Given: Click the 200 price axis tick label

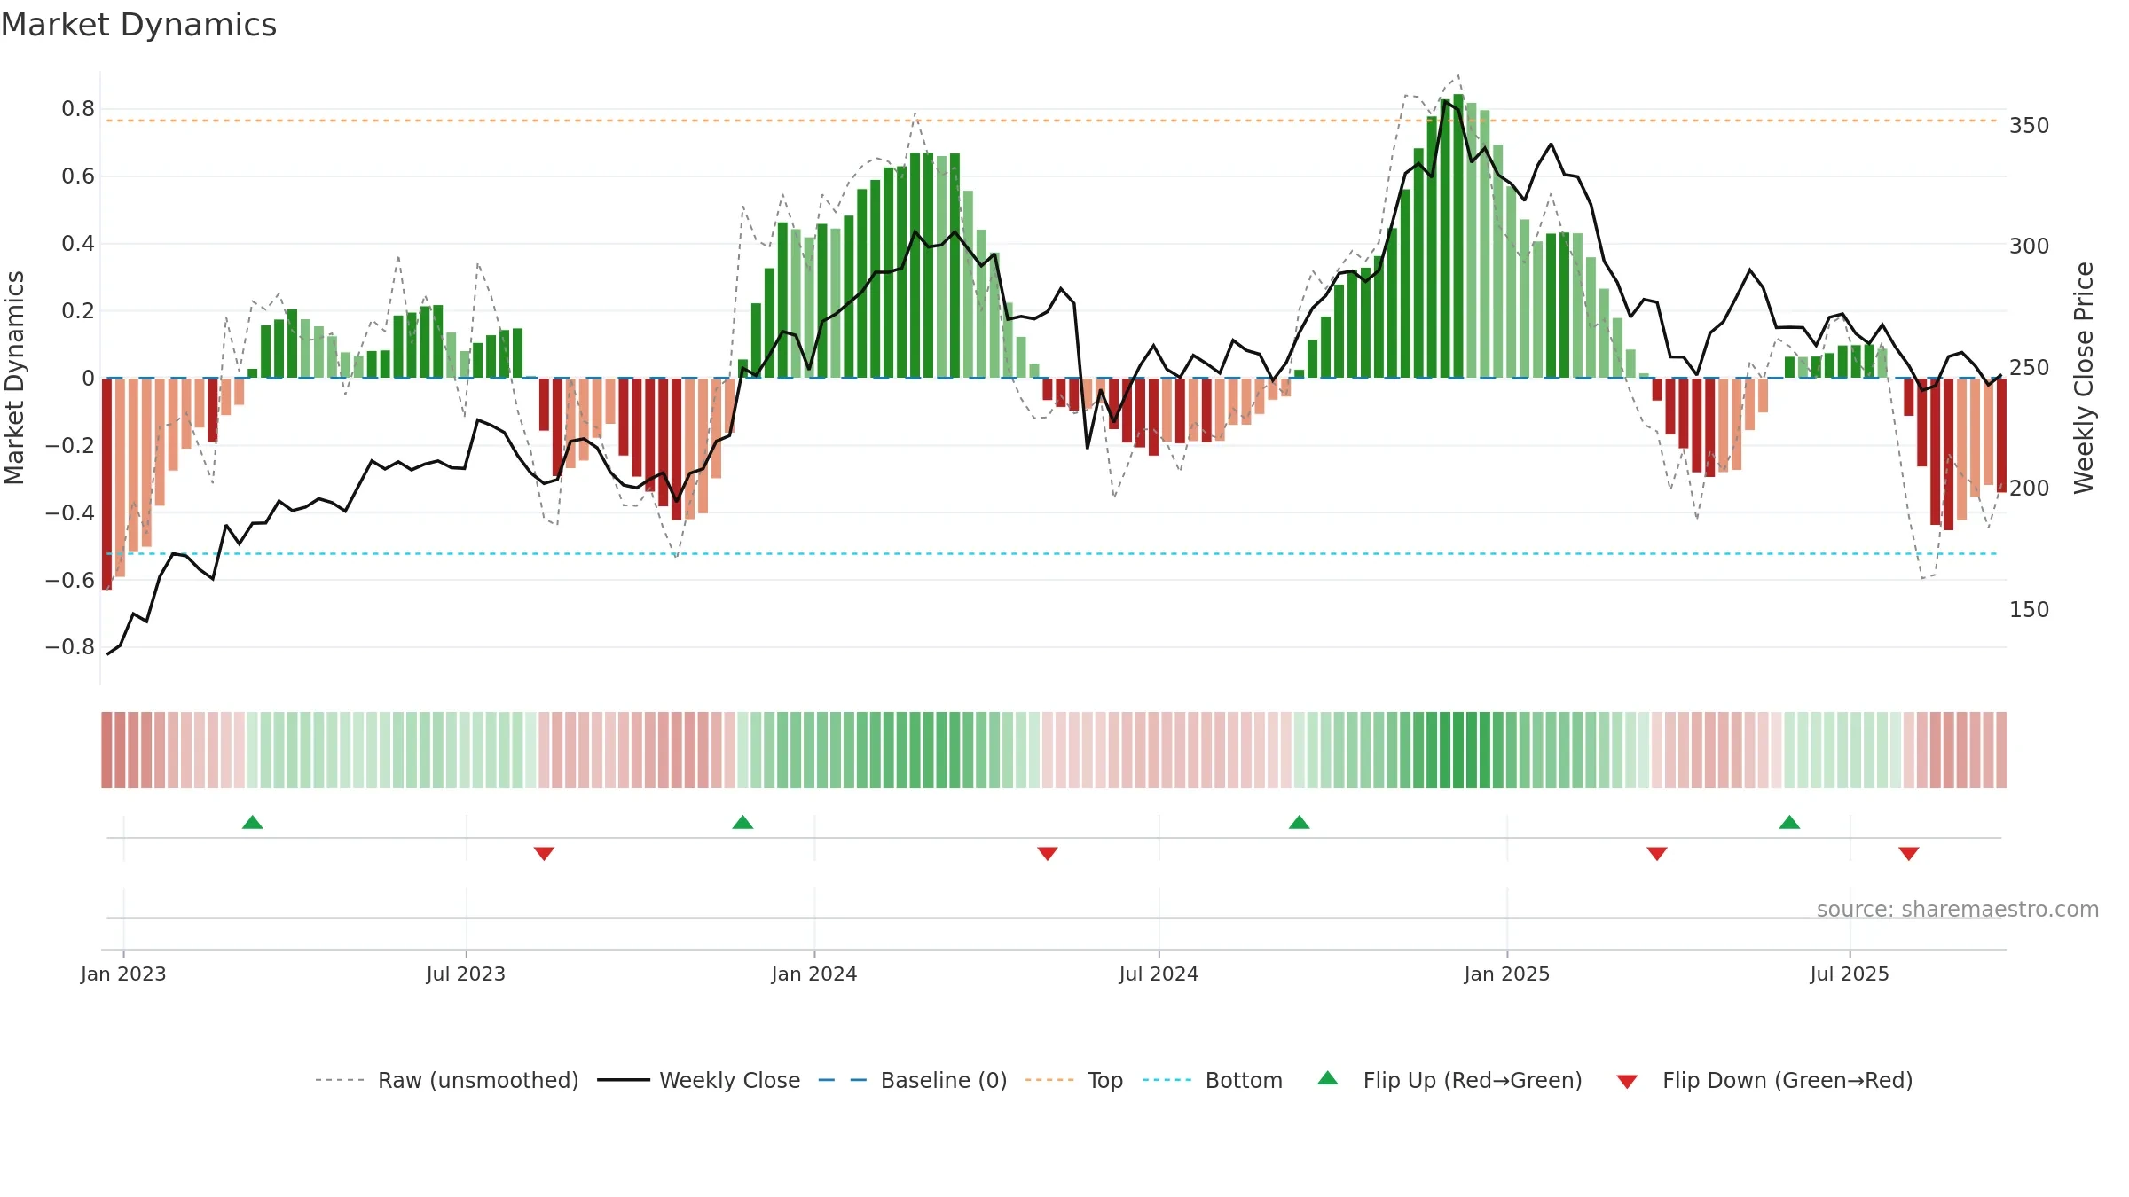Looking at the screenshot, I should coord(2030,488).
